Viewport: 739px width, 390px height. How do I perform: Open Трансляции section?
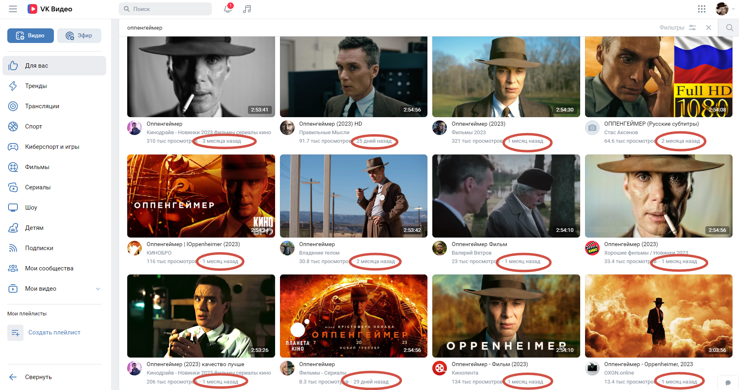(x=54, y=106)
